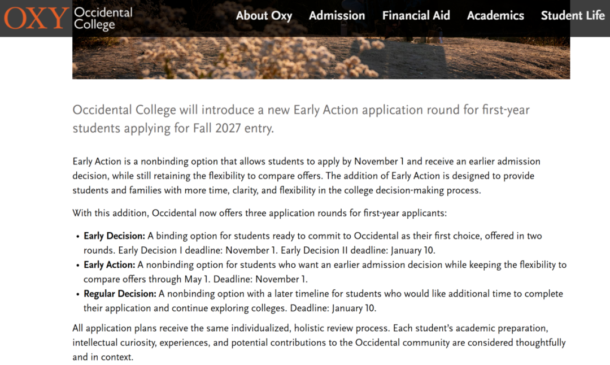Click the Early Action announcement heading
Viewport: 610px width, 365px height.
click(x=300, y=119)
